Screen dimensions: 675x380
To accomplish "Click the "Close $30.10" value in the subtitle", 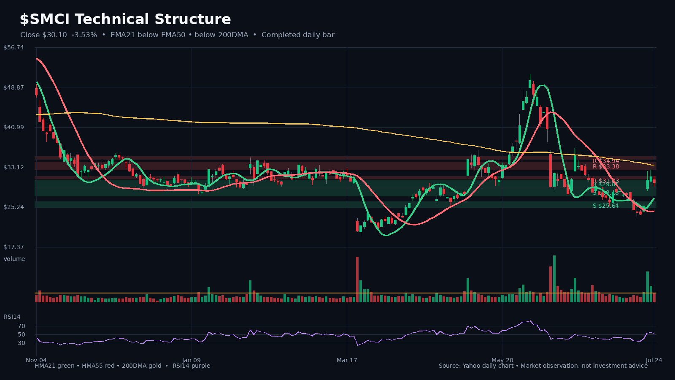I will coord(43,35).
